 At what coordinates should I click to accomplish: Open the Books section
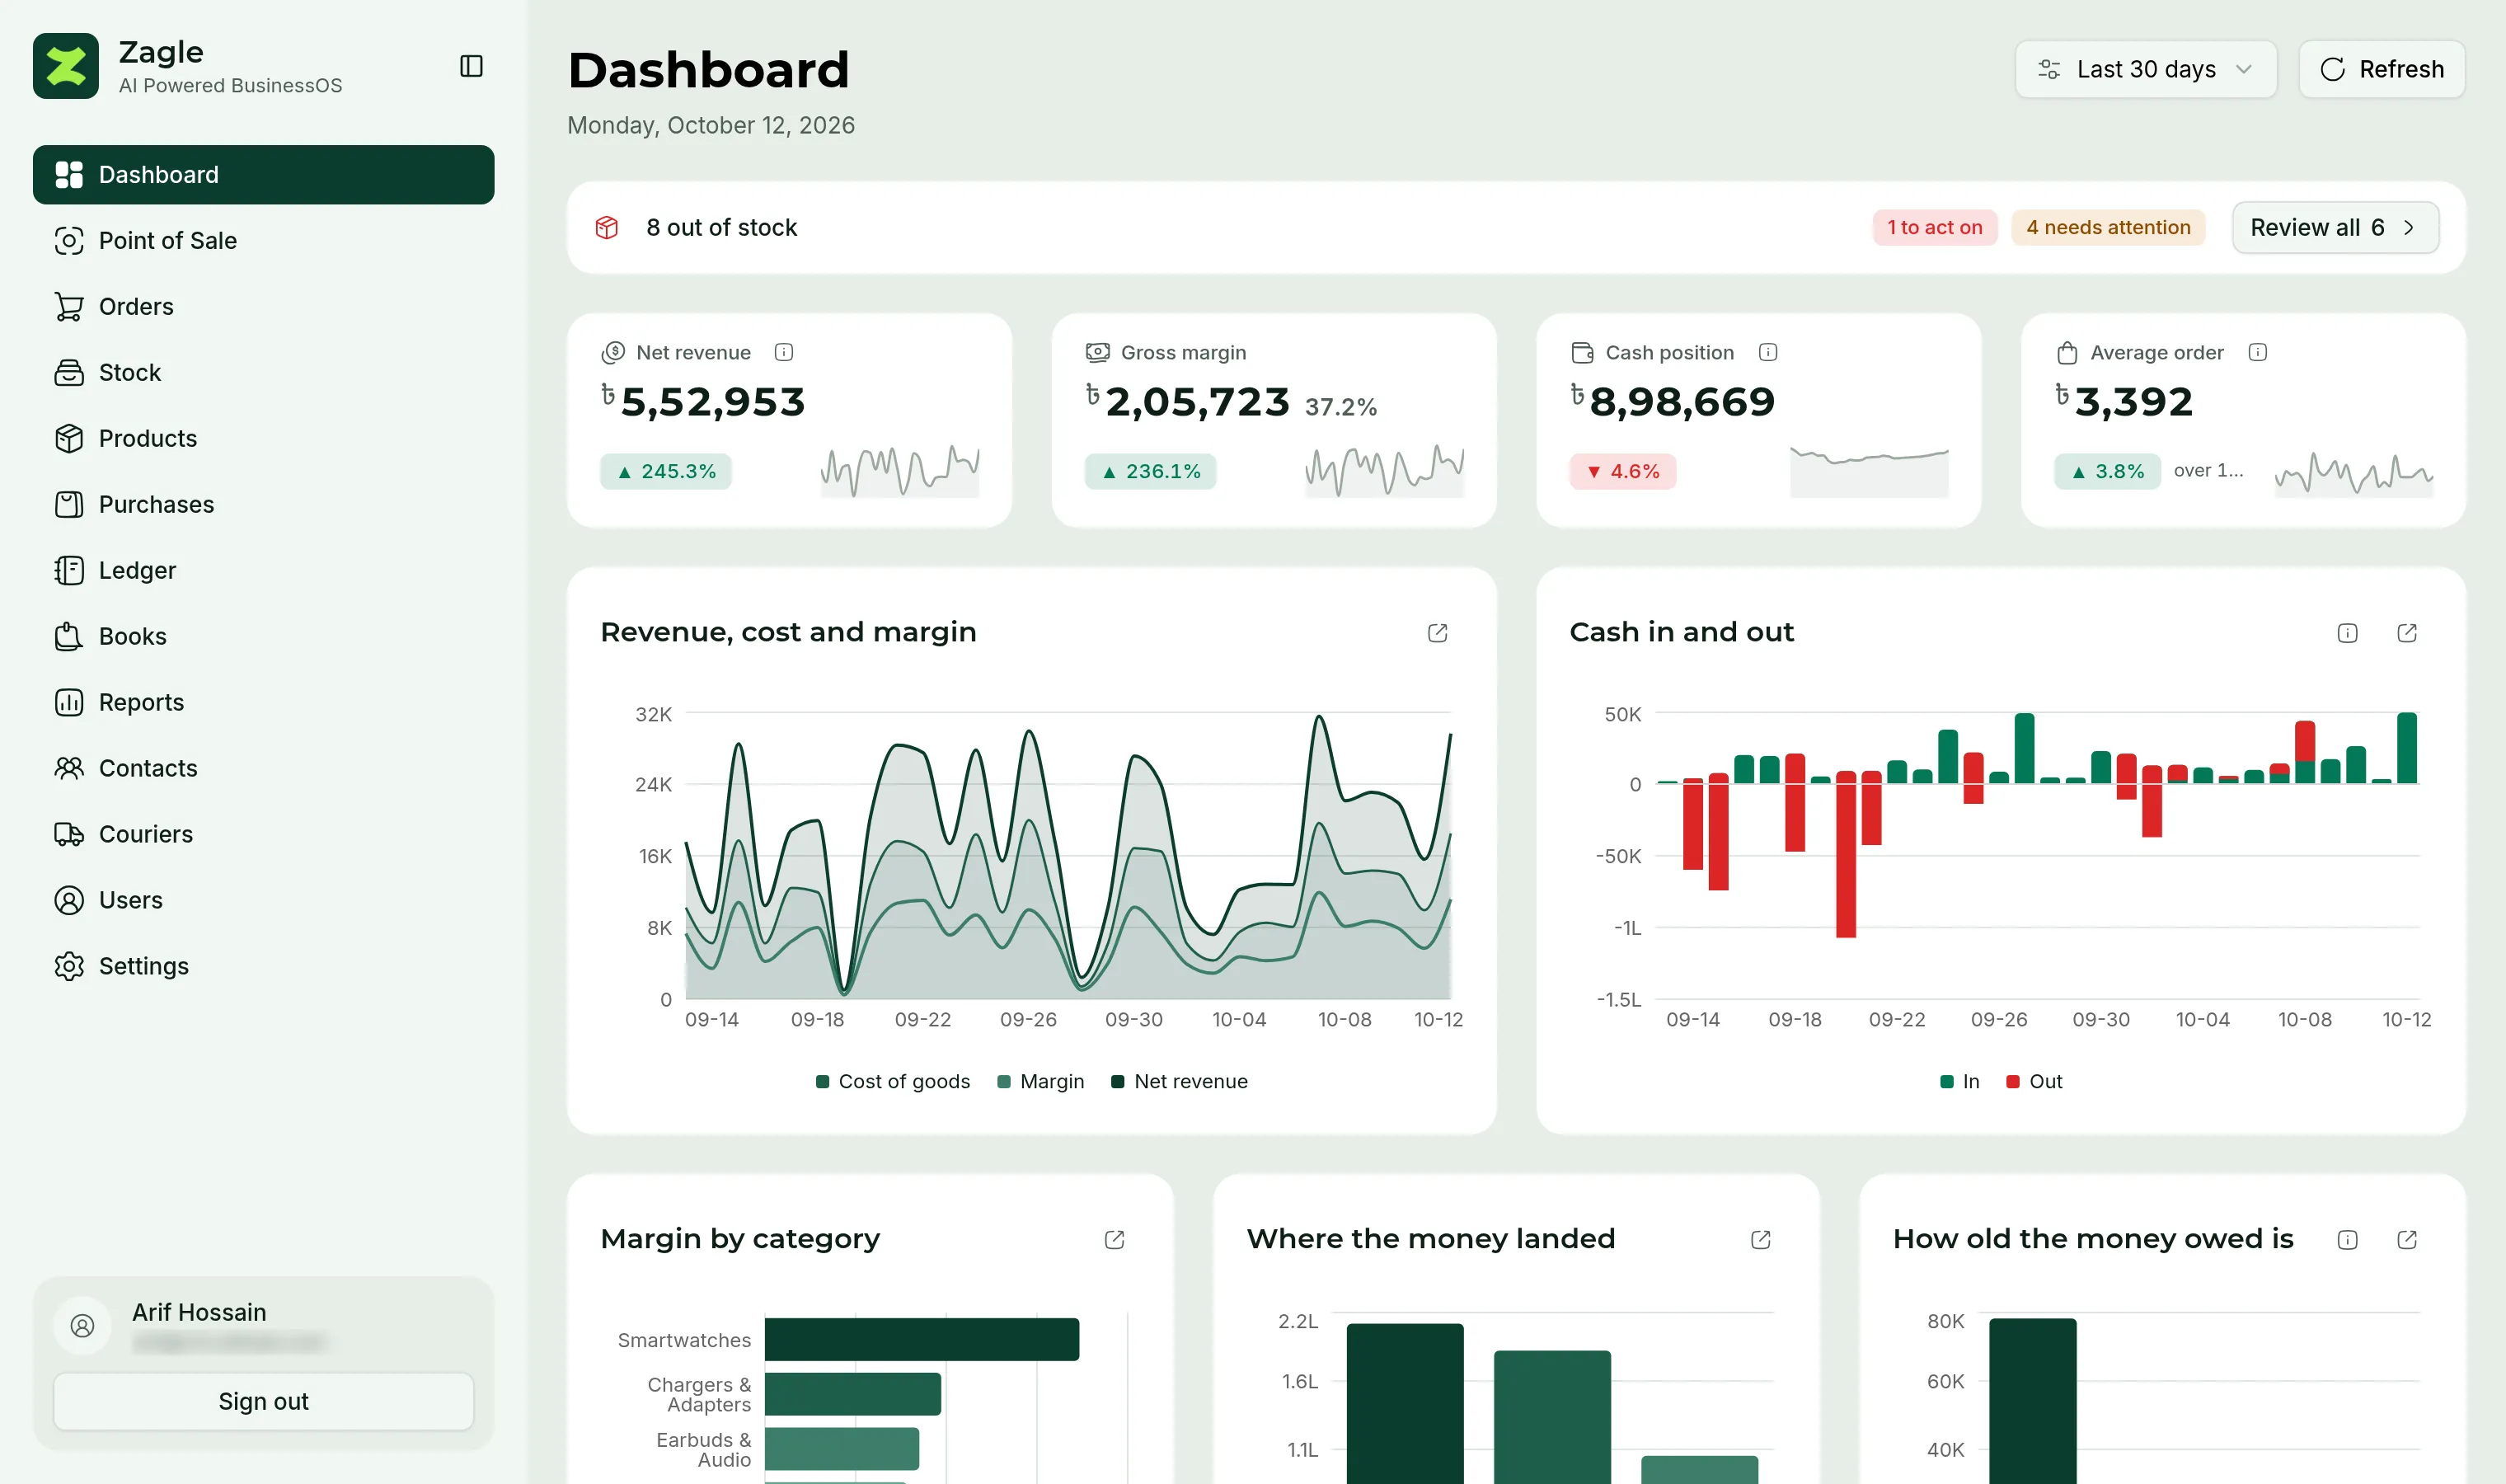263,636
